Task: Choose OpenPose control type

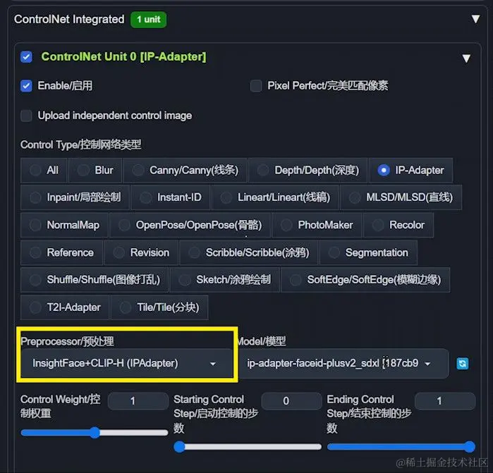Action: pos(190,225)
